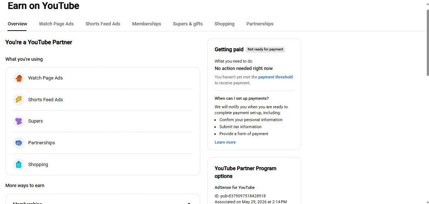Click the Getting paid heading

tap(229, 49)
